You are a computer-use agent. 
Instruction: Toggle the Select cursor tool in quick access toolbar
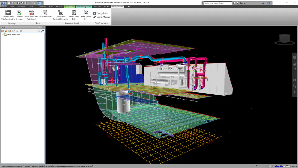pyautogui.click(x=39, y=3)
